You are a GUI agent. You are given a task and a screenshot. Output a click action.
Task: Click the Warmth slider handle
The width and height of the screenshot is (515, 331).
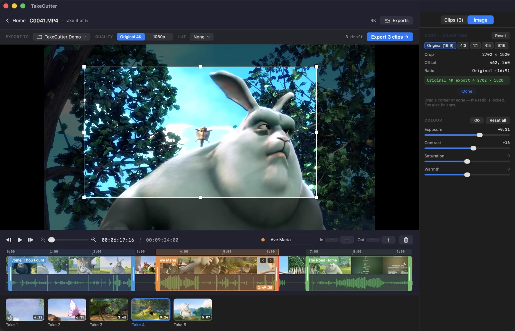pos(467,175)
